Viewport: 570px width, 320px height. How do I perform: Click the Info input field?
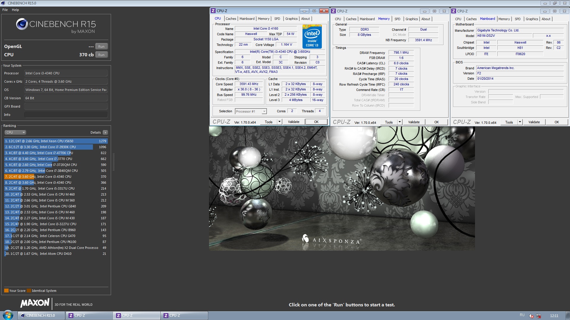click(66, 115)
